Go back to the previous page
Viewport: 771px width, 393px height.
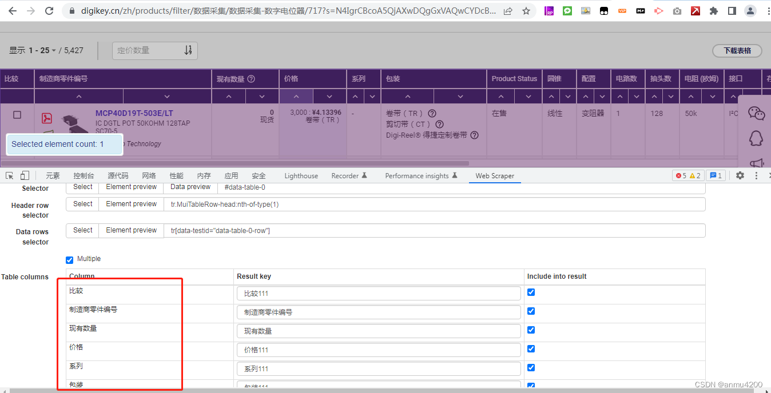click(x=12, y=11)
